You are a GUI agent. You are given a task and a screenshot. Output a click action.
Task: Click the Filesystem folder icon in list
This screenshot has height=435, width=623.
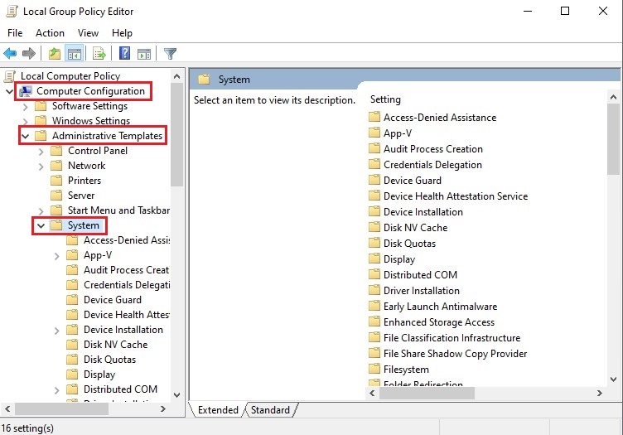click(x=374, y=369)
